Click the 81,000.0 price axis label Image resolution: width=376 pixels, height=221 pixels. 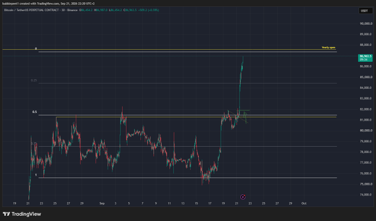[366, 120]
